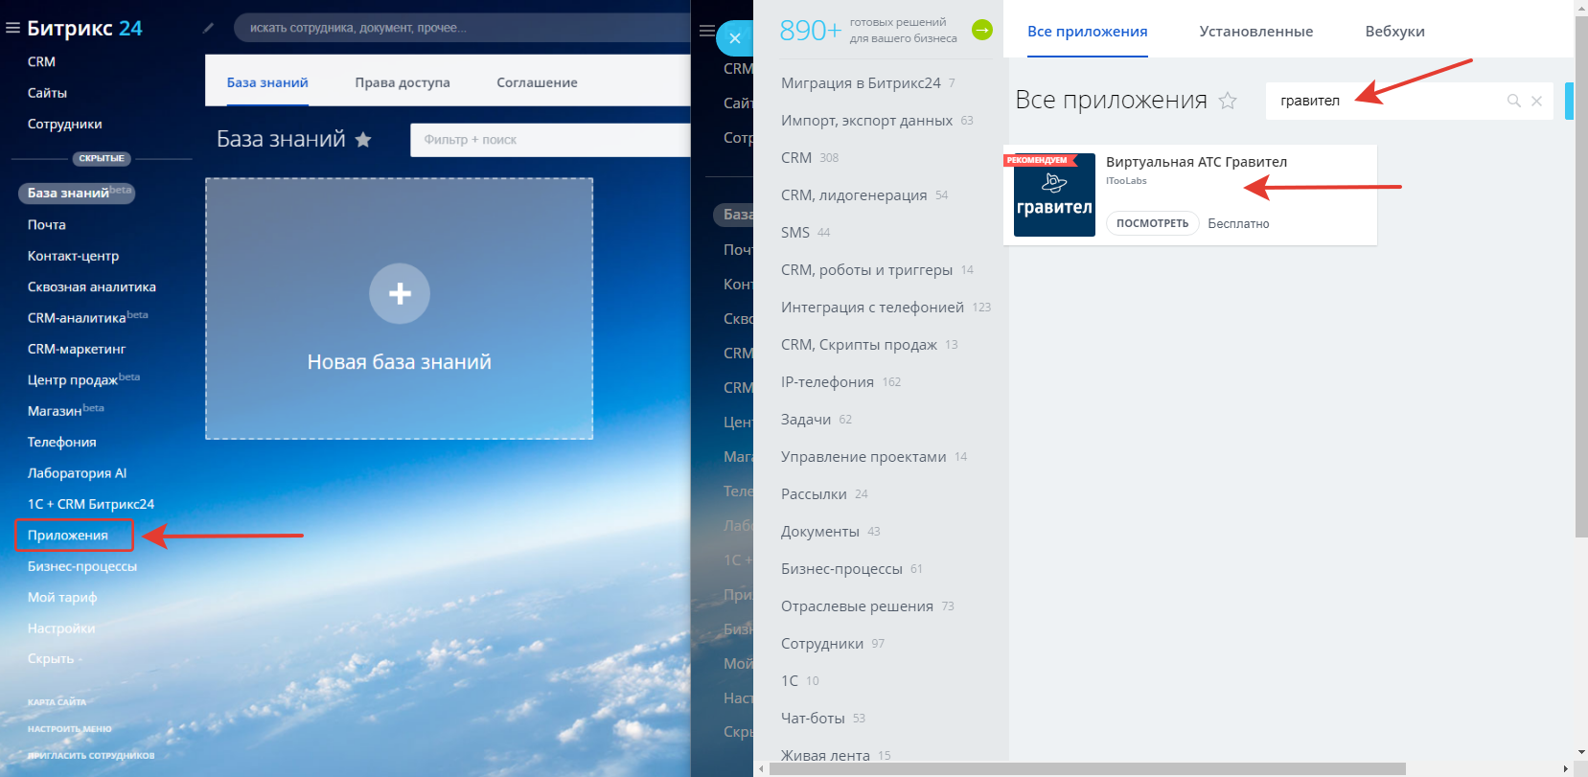Screen dimensions: 1588x777
Task: Click the vertical scrollbar on right edge
Action: click(x=1581, y=278)
